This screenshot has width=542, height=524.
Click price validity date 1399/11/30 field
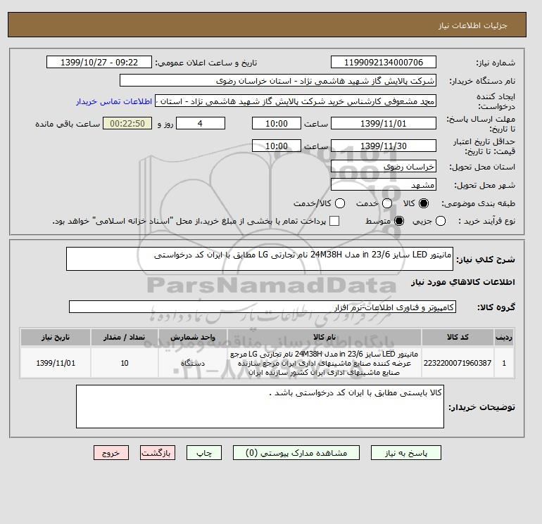pos(384,146)
